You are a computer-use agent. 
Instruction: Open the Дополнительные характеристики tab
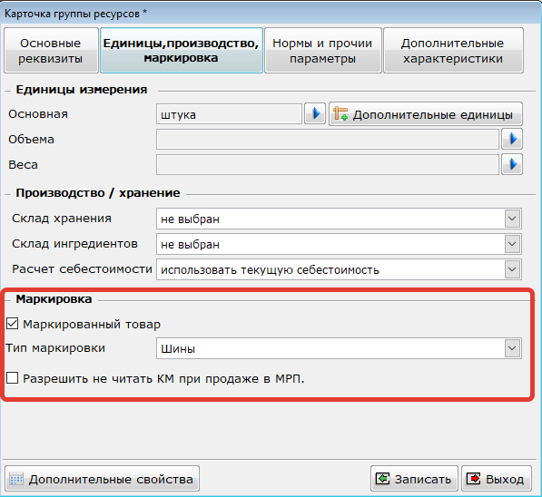[x=453, y=51]
